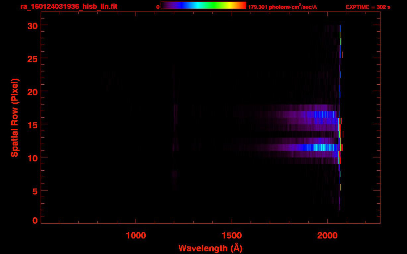Click the 0 label left of colorbar
Viewport: 407px width, 254px height.
(x=158, y=7)
